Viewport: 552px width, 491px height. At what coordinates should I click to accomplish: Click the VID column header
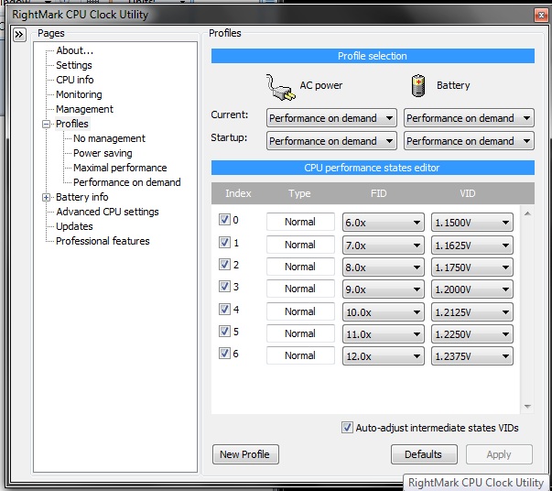tap(467, 193)
